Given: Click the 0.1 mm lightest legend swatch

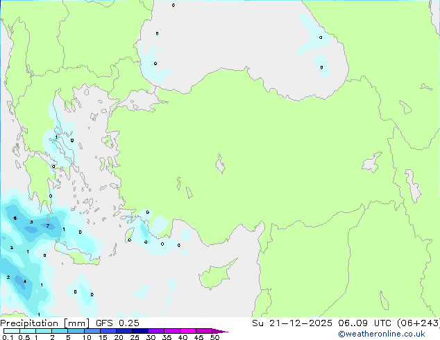Looking at the screenshot, I should click(10, 332).
